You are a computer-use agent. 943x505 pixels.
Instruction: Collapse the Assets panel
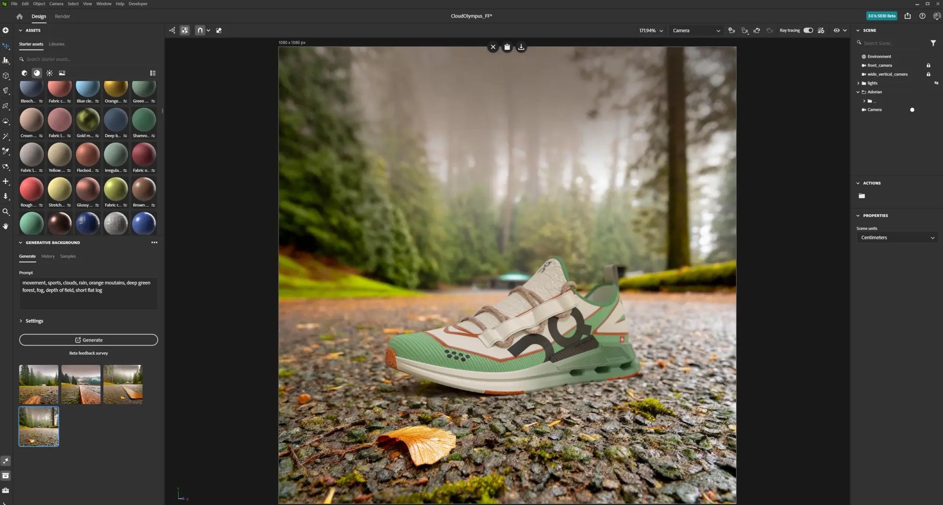click(20, 30)
